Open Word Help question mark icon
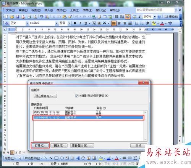The width and height of the screenshot is (191, 168). [159, 17]
